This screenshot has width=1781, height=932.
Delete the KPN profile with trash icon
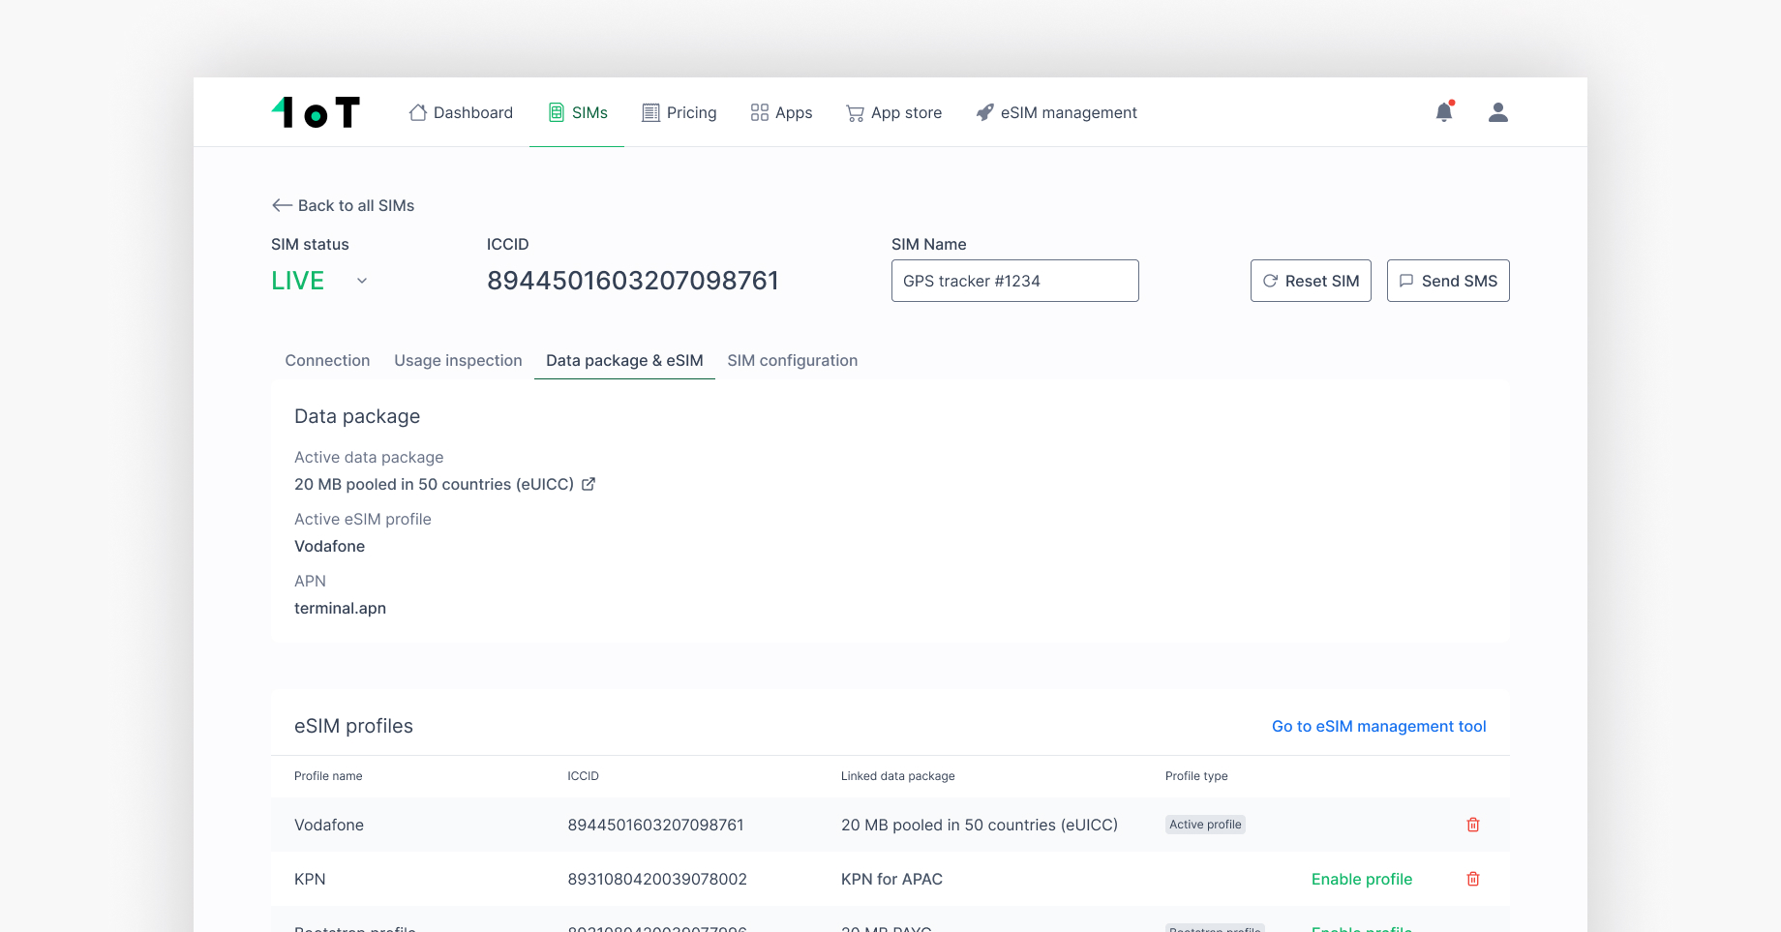(x=1472, y=879)
